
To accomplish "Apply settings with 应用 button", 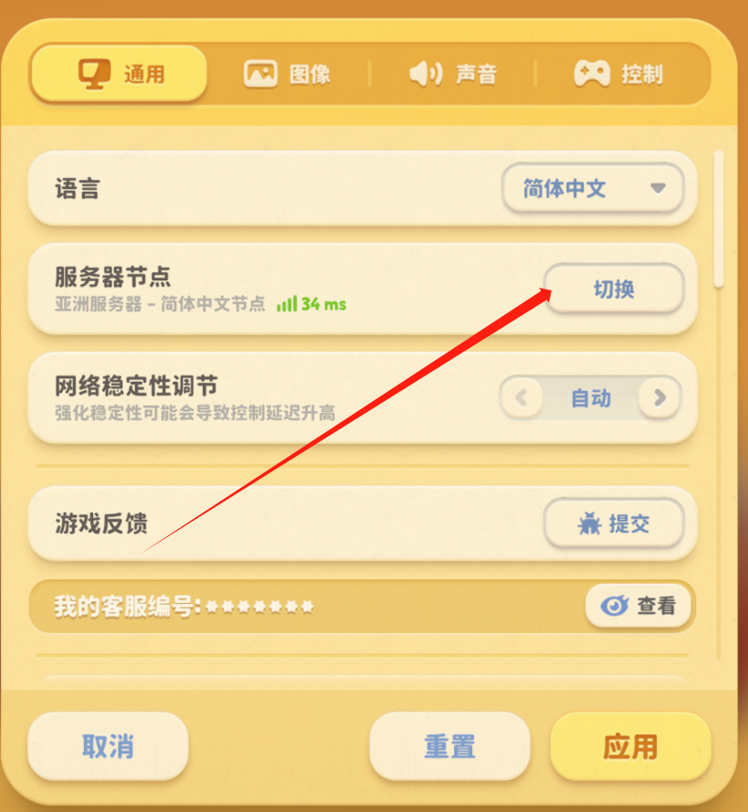I will pos(630,746).
